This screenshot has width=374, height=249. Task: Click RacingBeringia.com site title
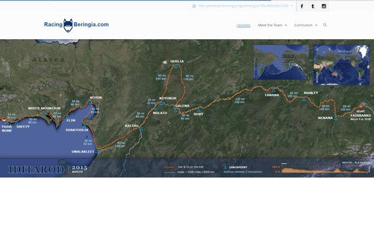(x=76, y=24)
